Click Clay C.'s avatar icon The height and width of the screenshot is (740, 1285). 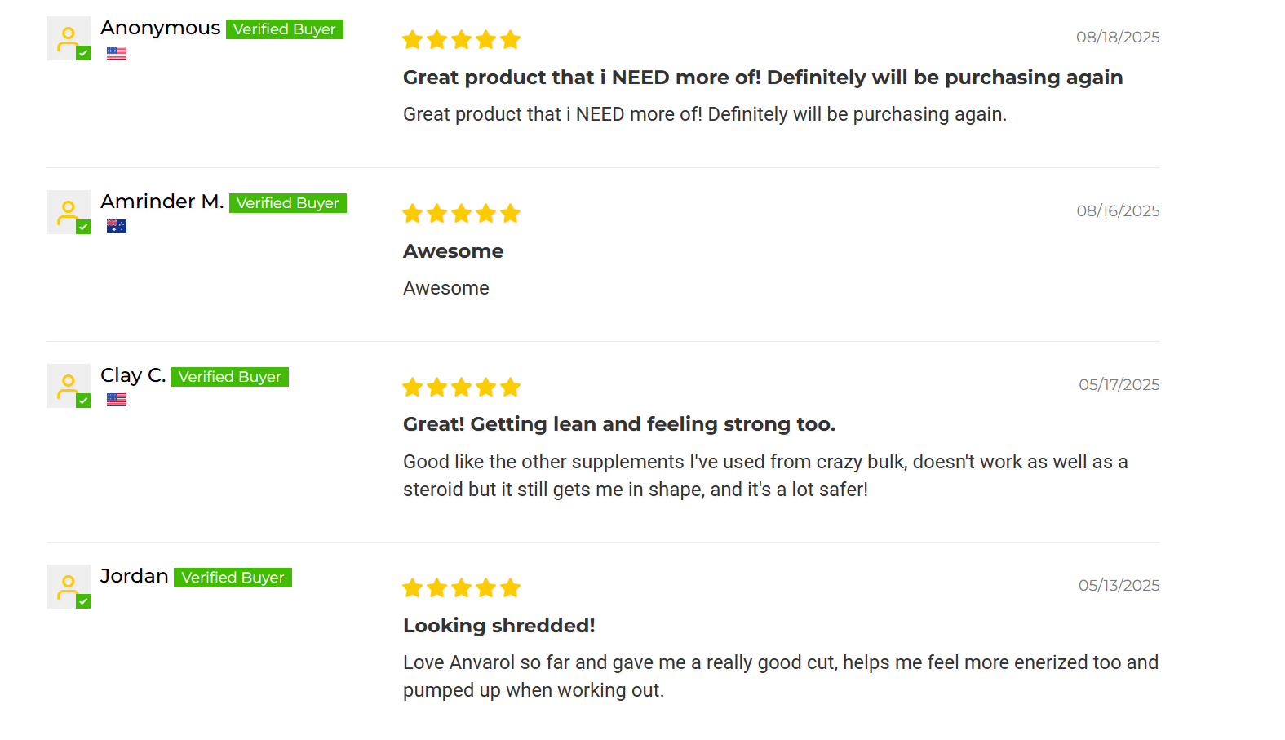69,386
